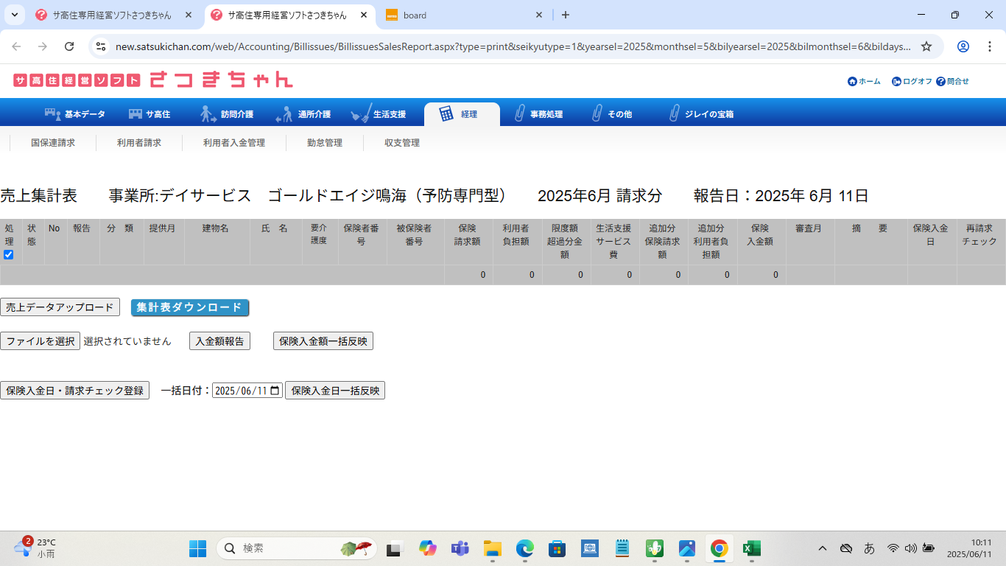Select the 訪問介護 walking person icon
The width and height of the screenshot is (1006, 566).
tap(208, 114)
